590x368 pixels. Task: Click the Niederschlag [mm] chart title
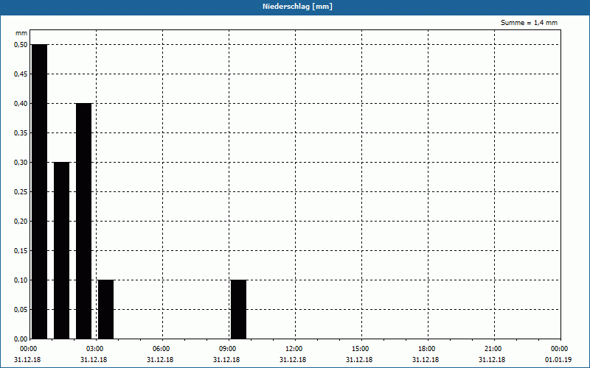tap(297, 7)
